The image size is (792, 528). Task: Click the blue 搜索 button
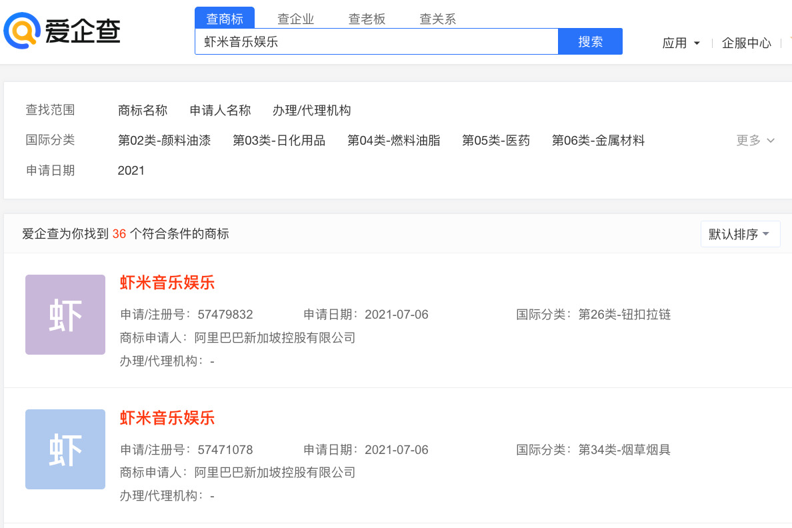coord(590,41)
